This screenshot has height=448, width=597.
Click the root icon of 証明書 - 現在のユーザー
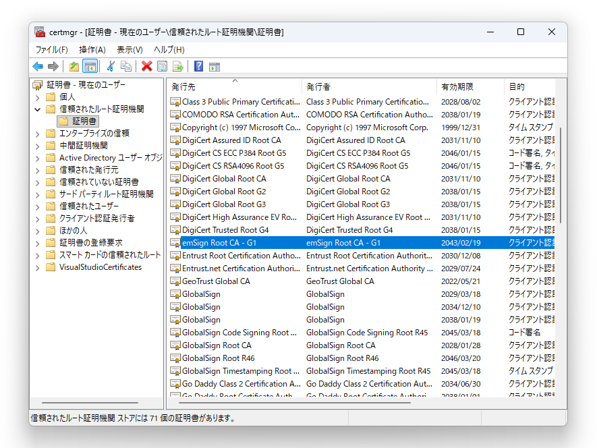[38, 85]
